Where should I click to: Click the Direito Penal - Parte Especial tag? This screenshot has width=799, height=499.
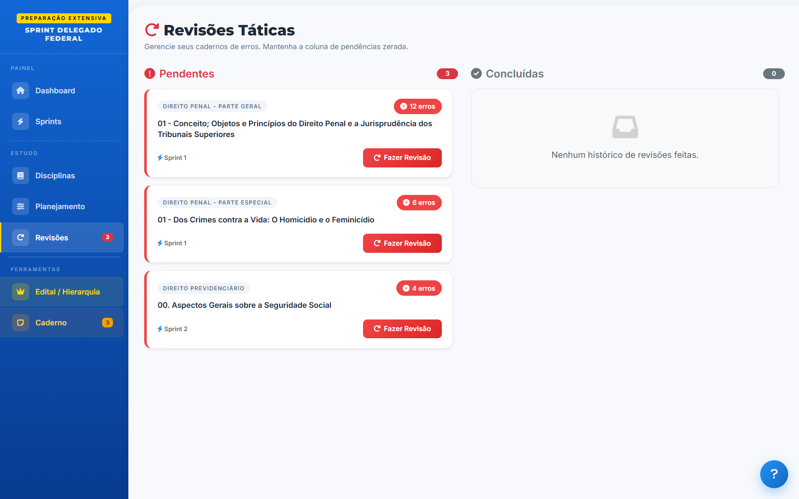pos(217,203)
